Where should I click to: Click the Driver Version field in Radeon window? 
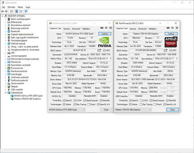pos(153,79)
